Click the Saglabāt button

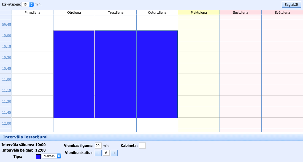[291, 4]
